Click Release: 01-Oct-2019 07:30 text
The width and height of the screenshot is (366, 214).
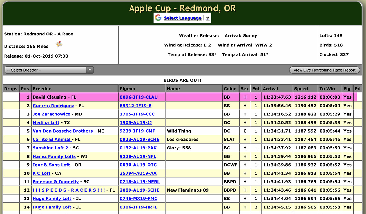coord(36,56)
